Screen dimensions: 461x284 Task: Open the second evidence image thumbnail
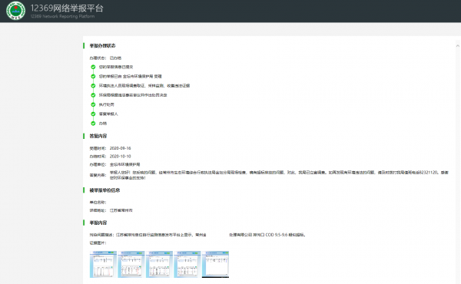click(131, 264)
